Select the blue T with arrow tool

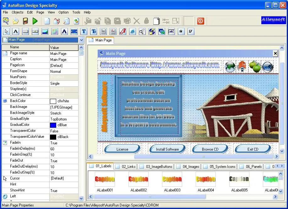pos(94,32)
